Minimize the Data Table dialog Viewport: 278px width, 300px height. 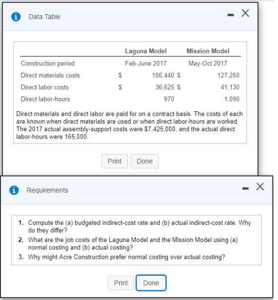[231, 15]
